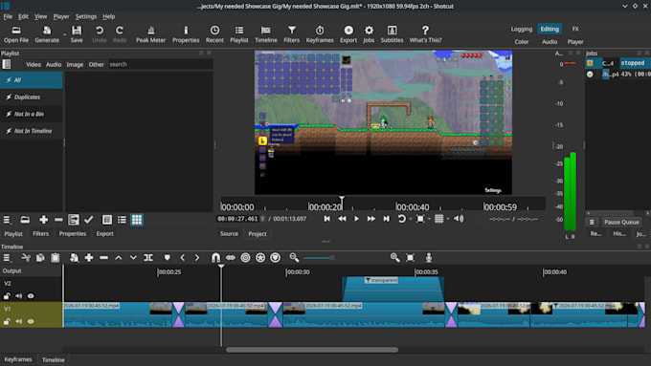
Task: Click the playlist search field
Action: coord(160,65)
